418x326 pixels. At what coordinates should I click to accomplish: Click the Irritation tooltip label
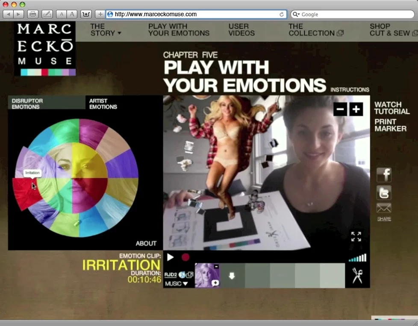pos(32,173)
